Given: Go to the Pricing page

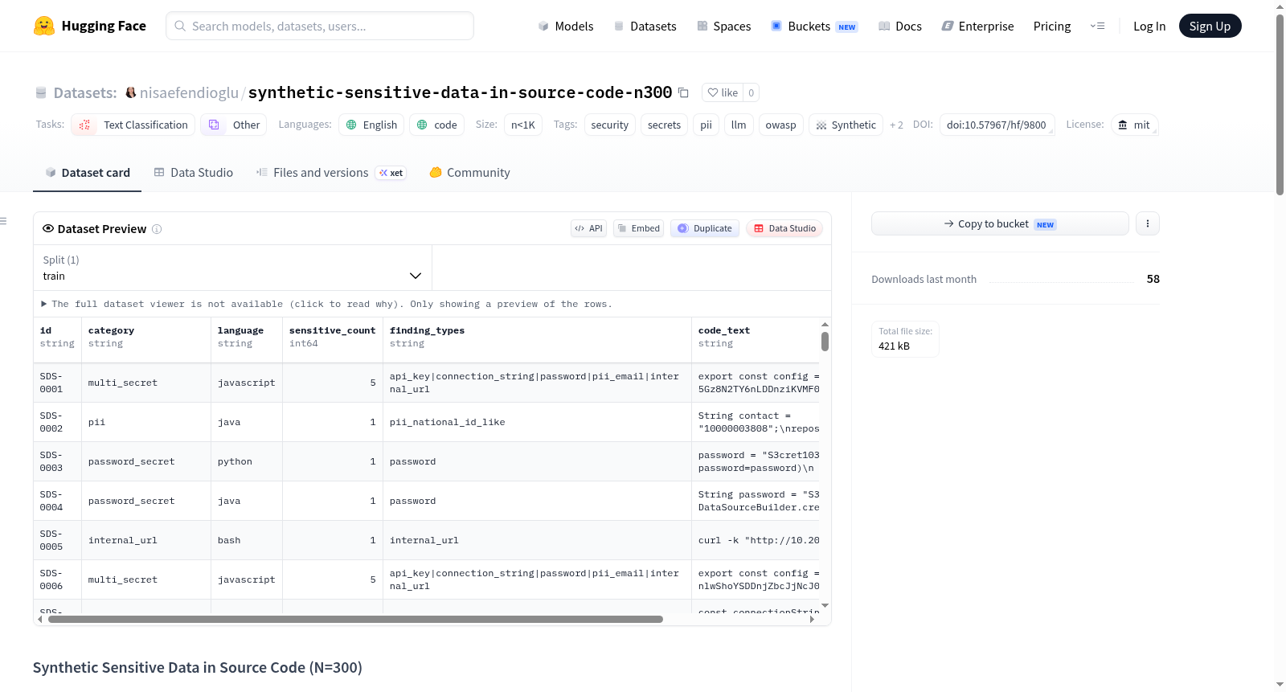Looking at the screenshot, I should [x=1052, y=26].
